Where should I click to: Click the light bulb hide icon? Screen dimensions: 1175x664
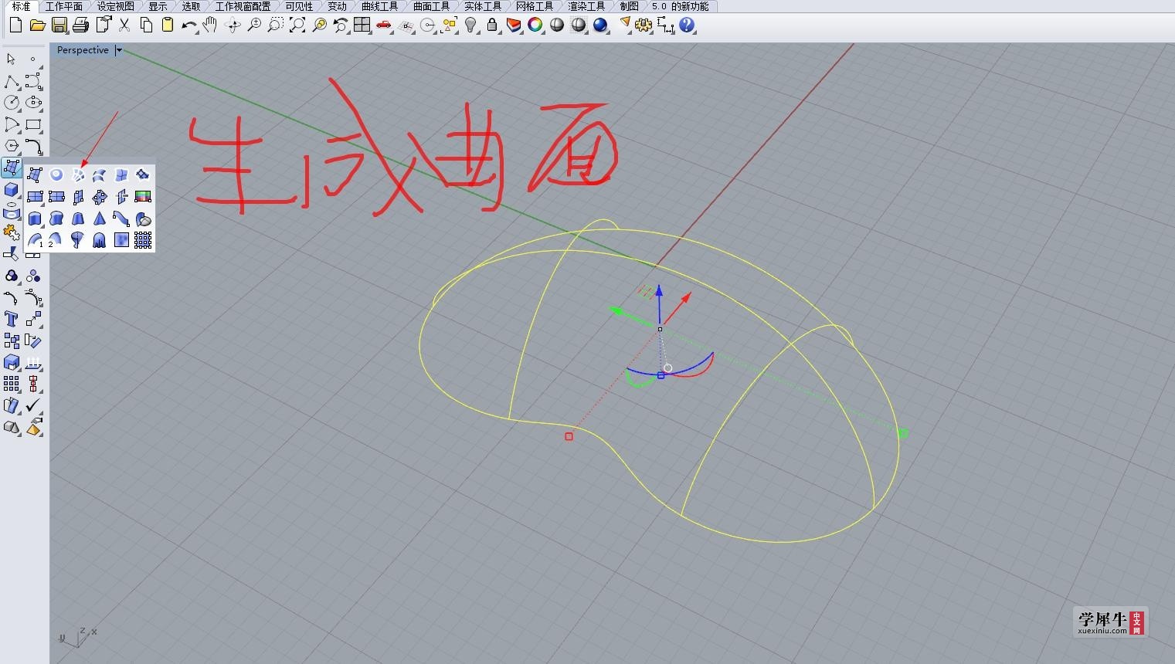(470, 25)
